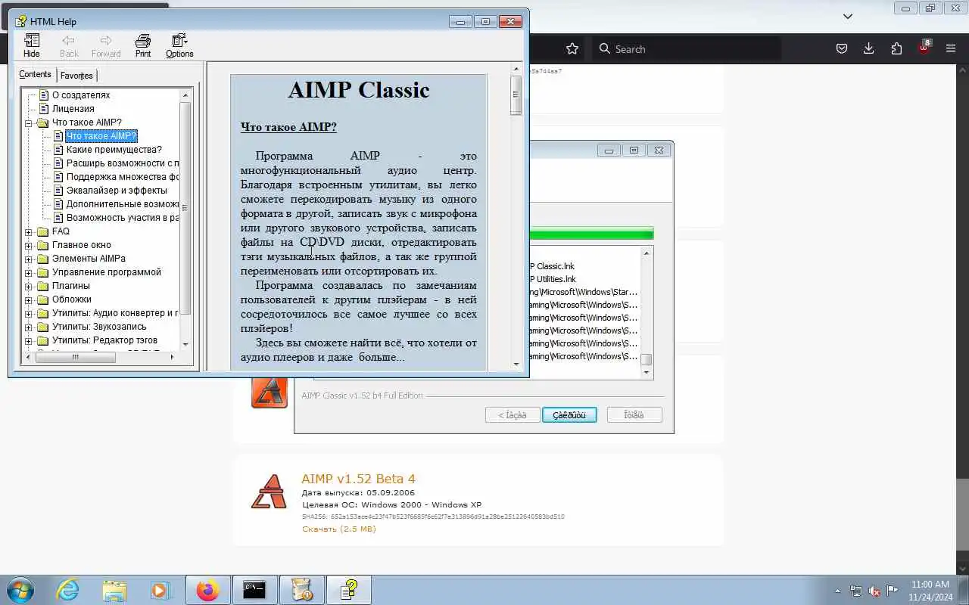
Task: Expand the 'Управление программой' node
Action: pyautogui.click(x=29, y=272)
